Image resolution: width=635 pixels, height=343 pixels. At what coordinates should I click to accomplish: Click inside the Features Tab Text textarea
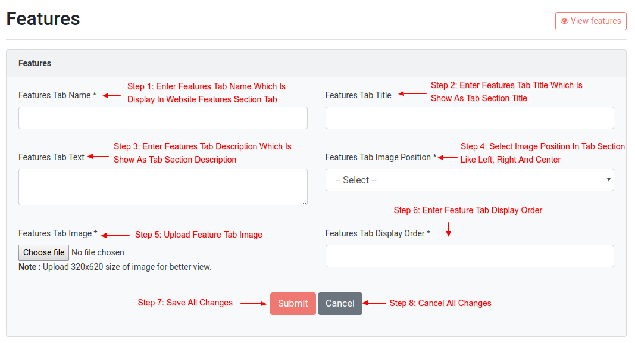click(163, 187)
